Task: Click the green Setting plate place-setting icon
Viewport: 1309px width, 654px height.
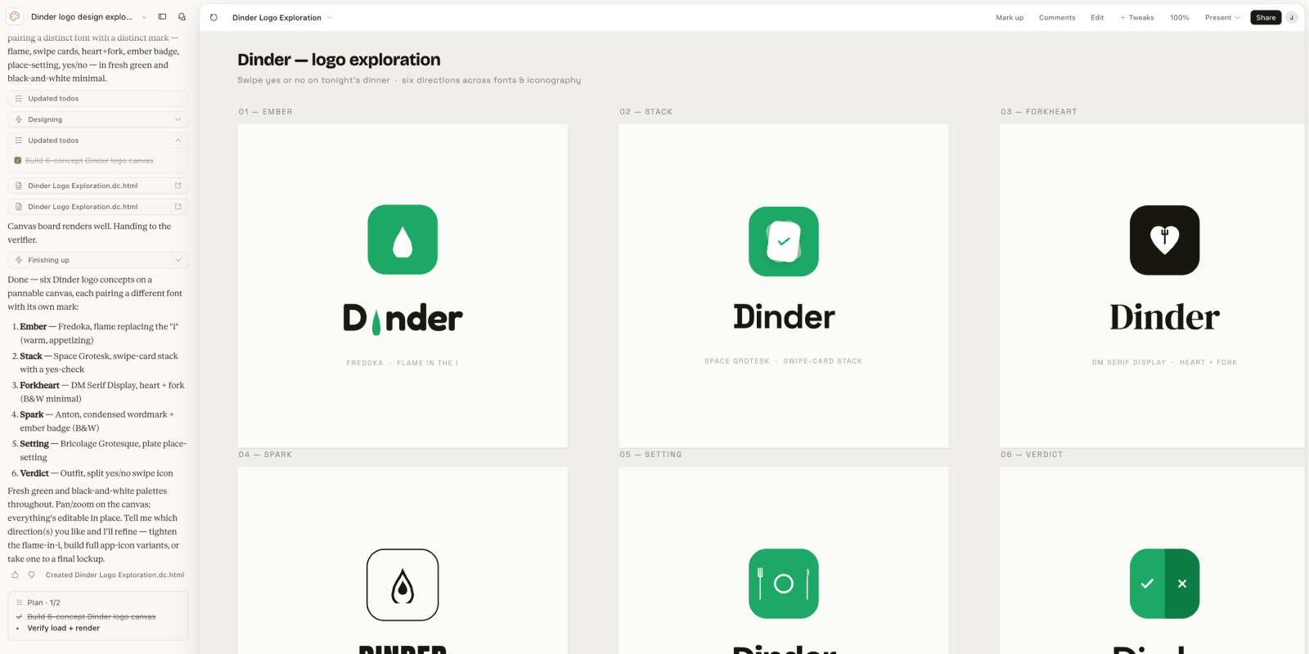Action: [784, 584]
